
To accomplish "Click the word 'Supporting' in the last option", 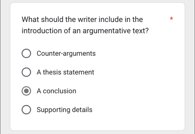I will (x=53, y=110).
